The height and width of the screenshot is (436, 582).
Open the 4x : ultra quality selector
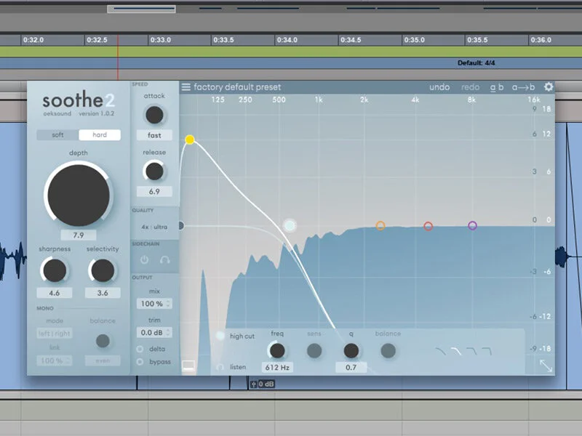coord(154,227)
